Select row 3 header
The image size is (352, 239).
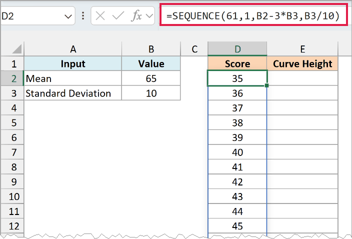(12, 93)
